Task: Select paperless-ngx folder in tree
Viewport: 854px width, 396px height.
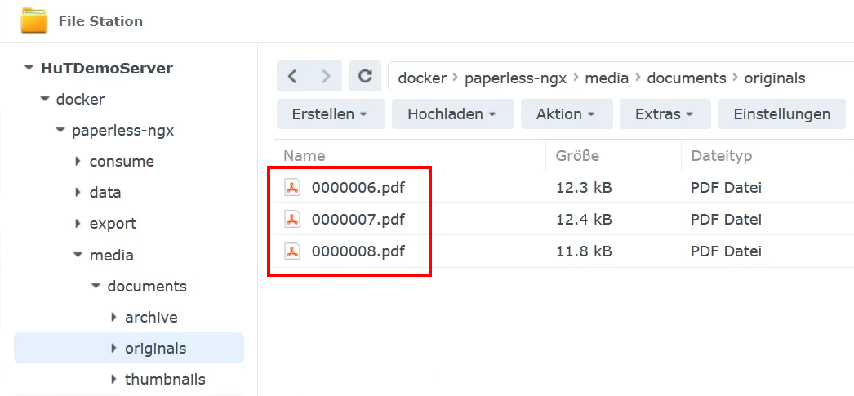Action: (x=123, y=131)
